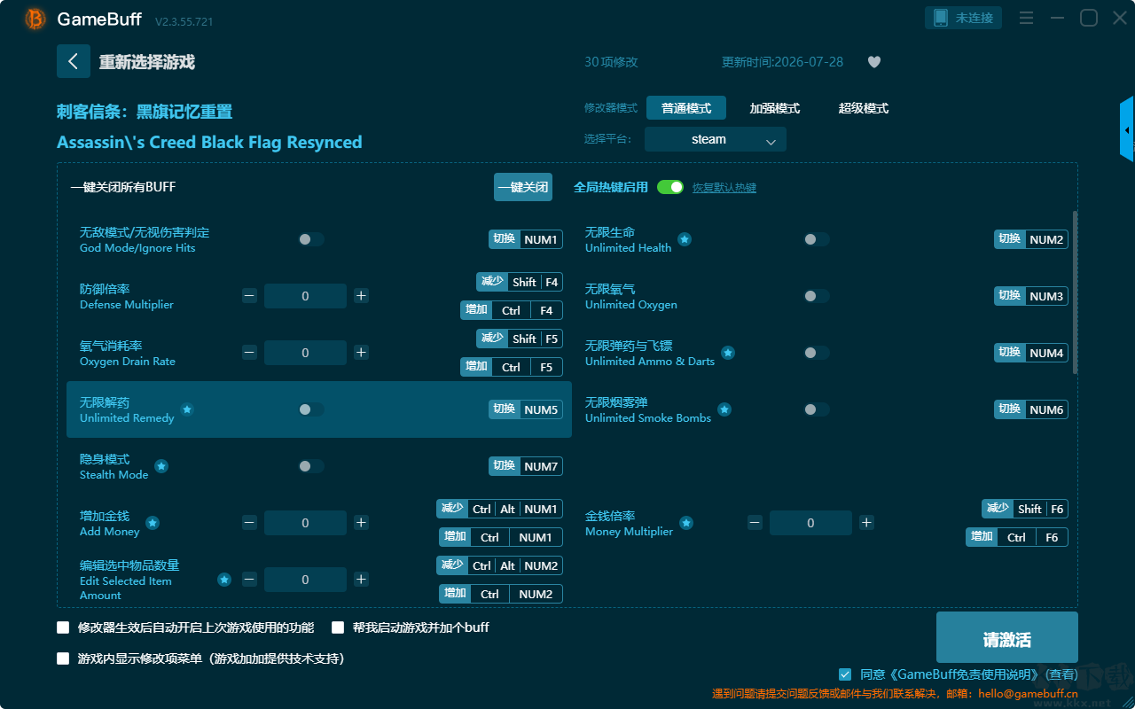Select 超级模式 mode tab
This screenshot has height=709, width=1135.
coord(864,108)
